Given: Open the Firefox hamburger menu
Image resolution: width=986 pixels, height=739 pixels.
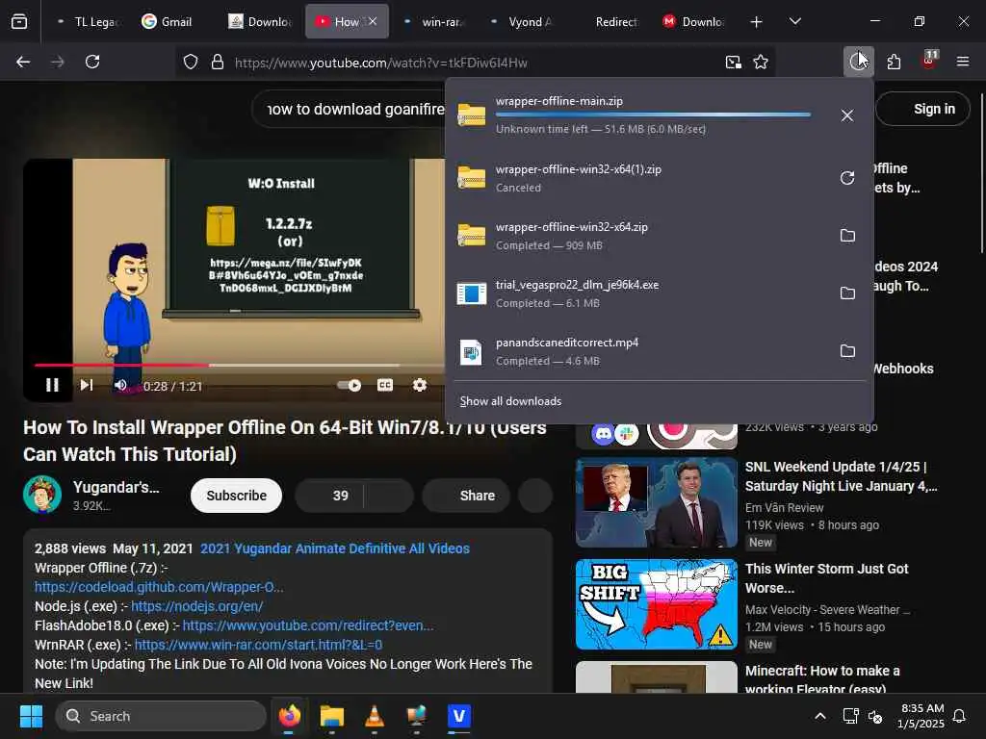Looking at the screenshot, I should pos(963,62).
